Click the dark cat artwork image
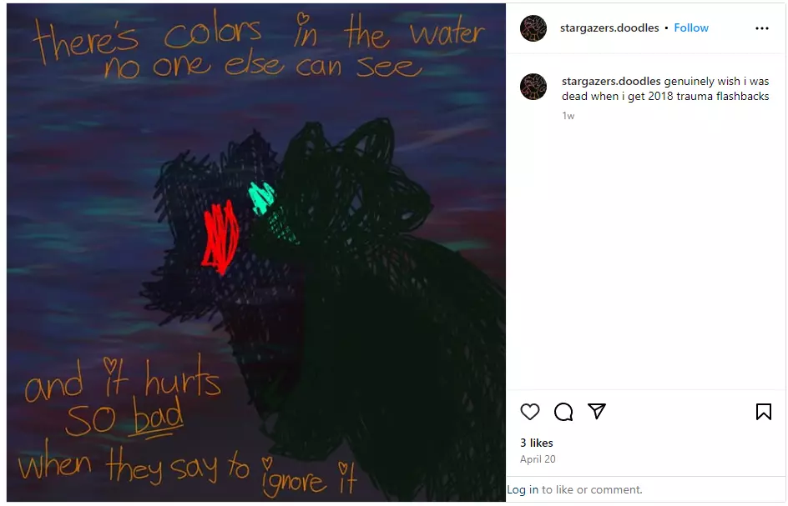The width and height of the screenshot is (788, 506). [x=255, y=253]
